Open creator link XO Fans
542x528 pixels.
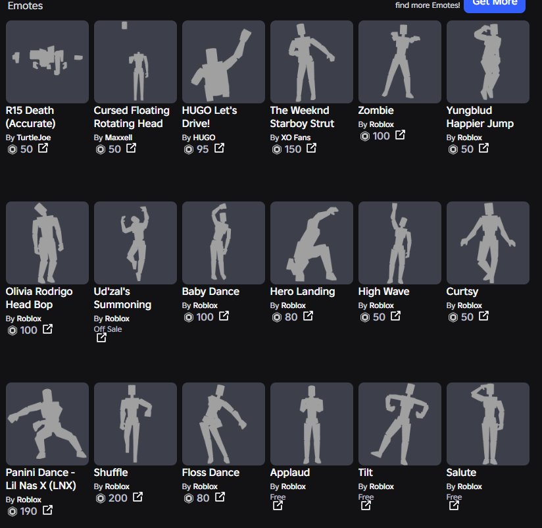(x=296, y=138)
